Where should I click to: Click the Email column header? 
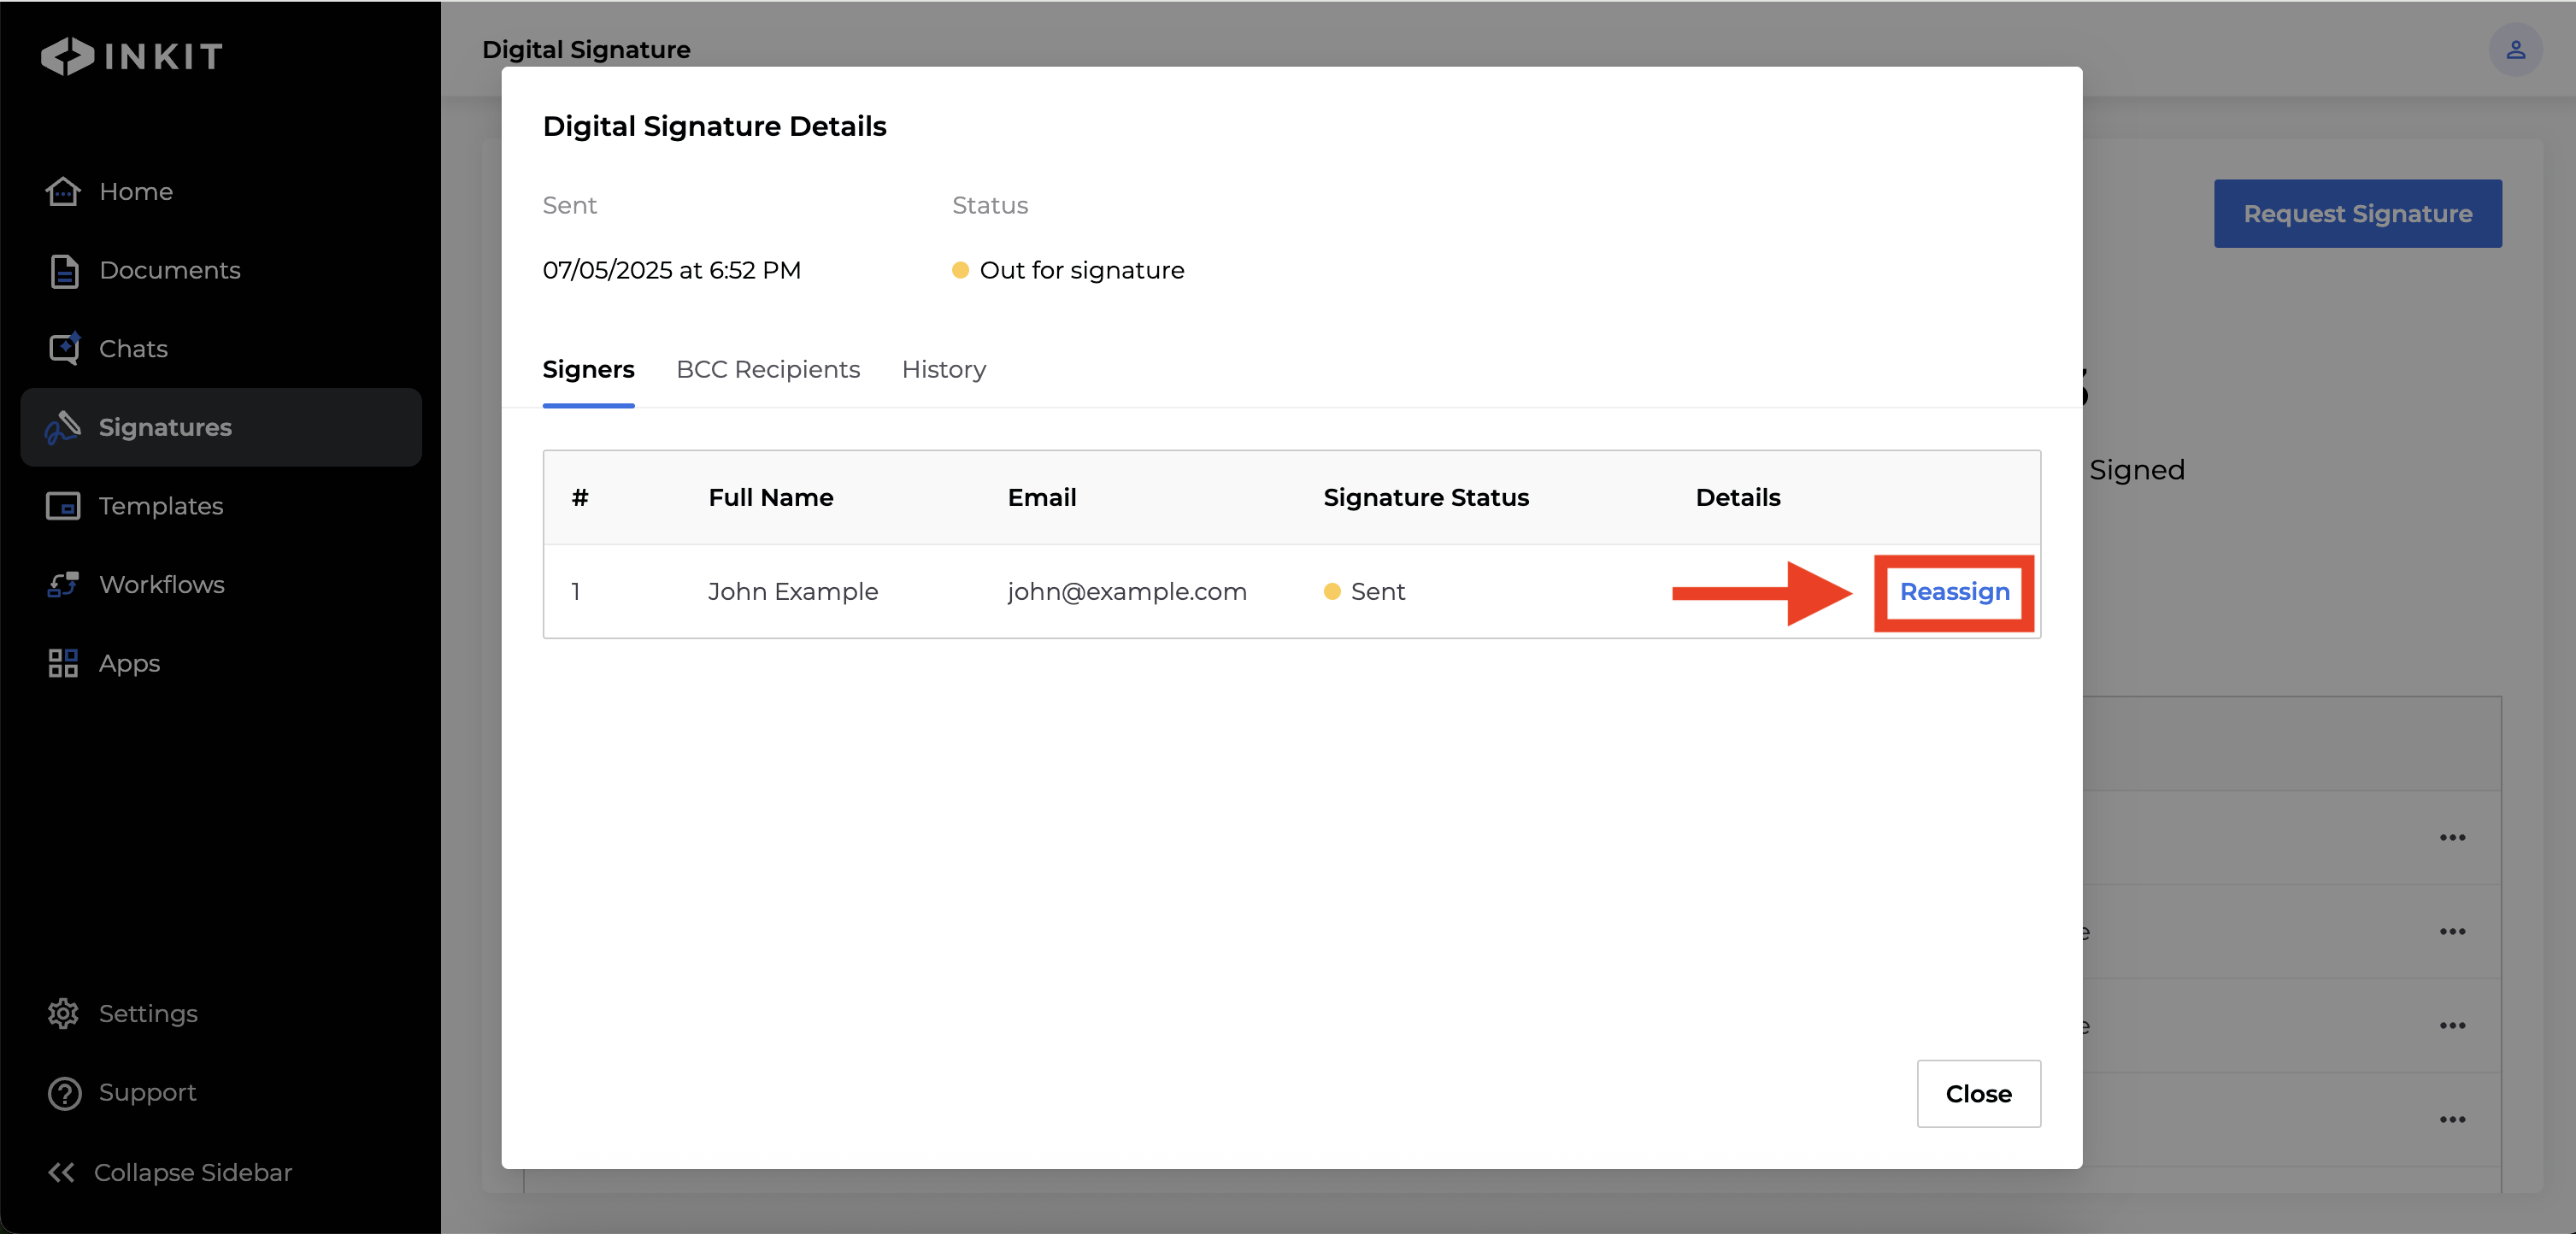[x=1041, y=498]
